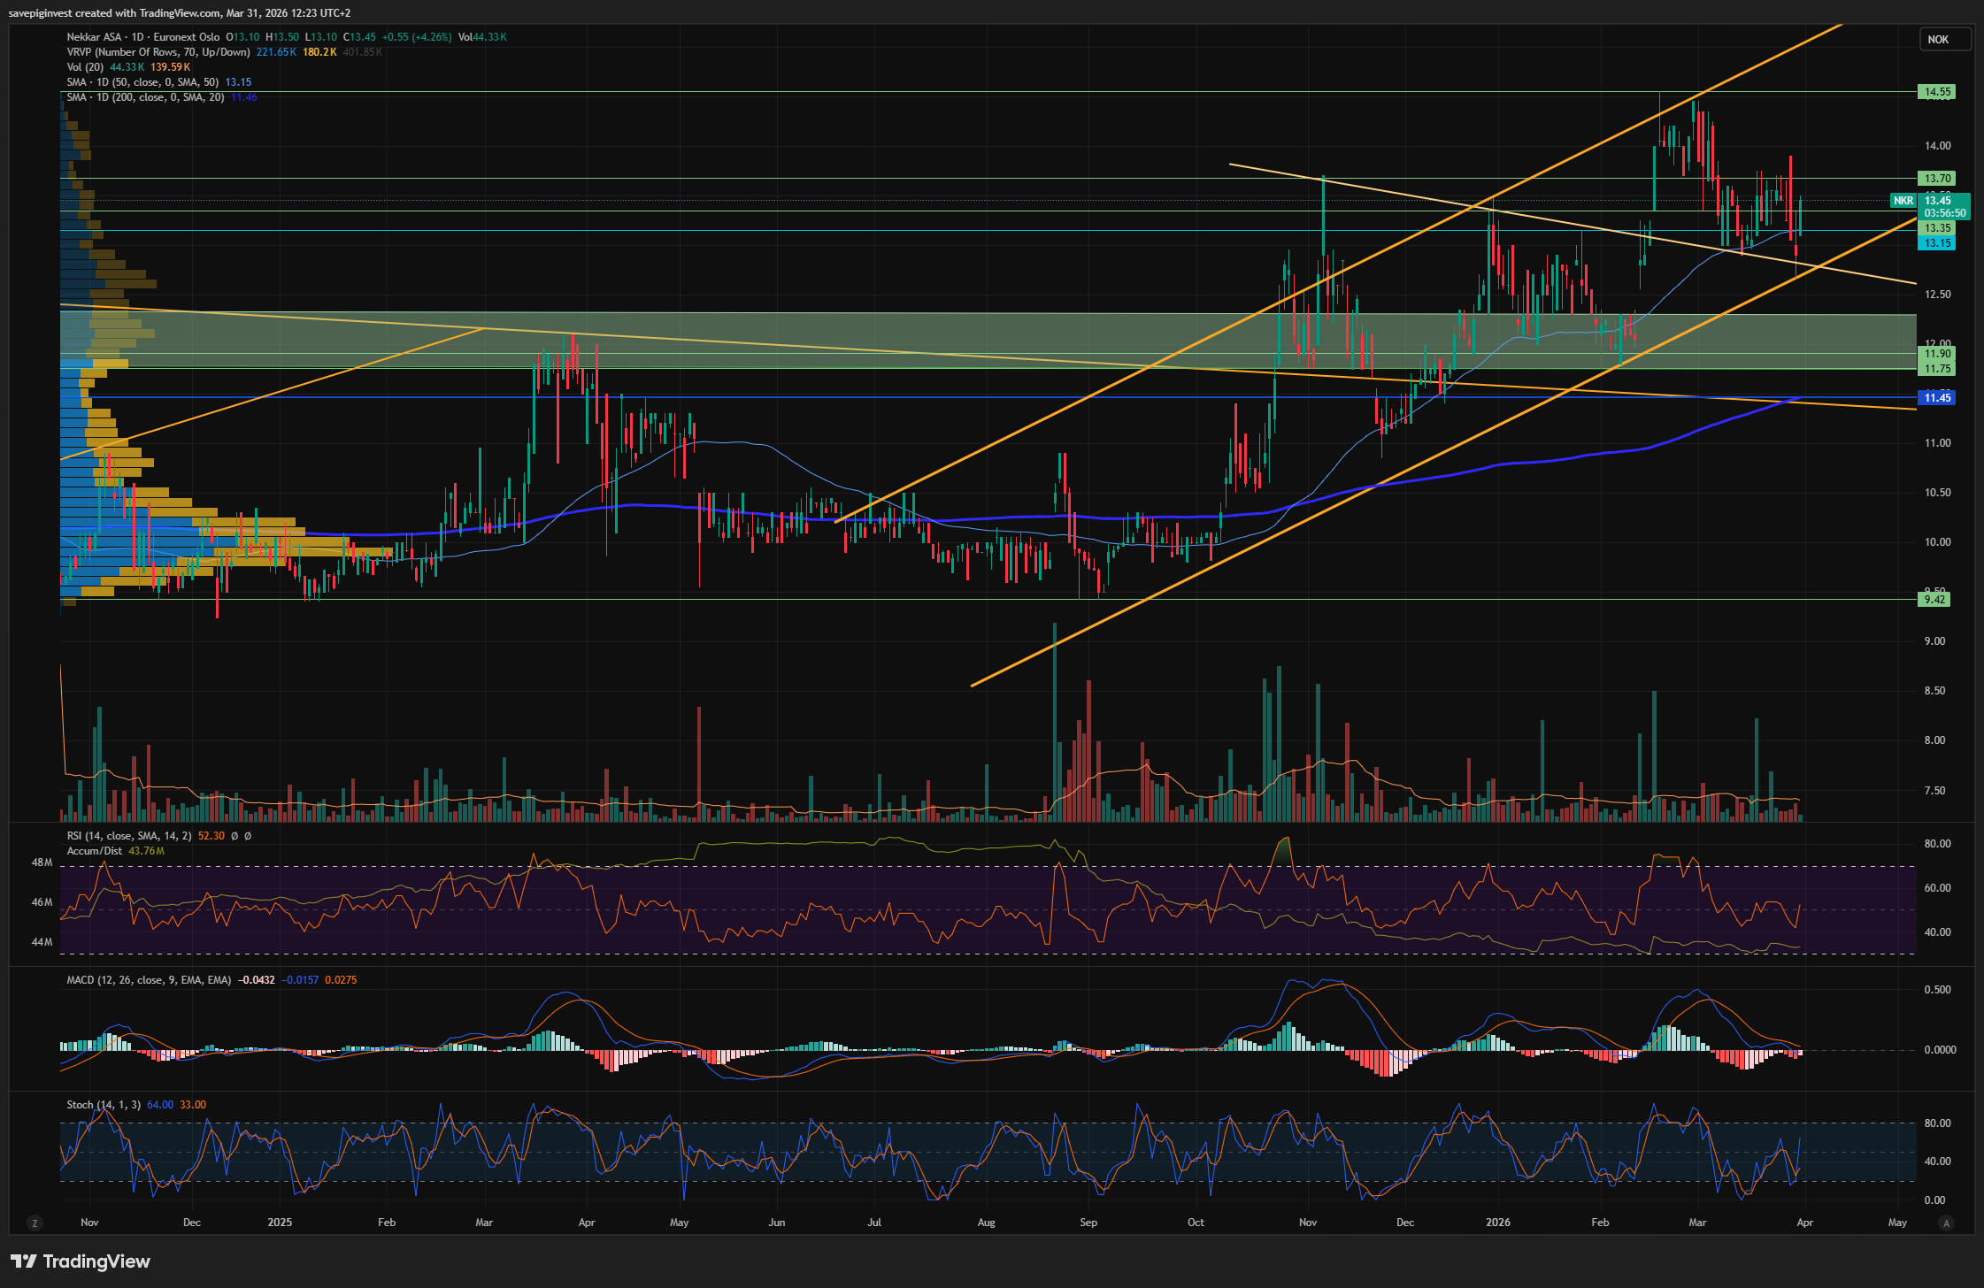Click the Z timezone icon at bottom left

pyautogui.click(x=35, y=1223)
